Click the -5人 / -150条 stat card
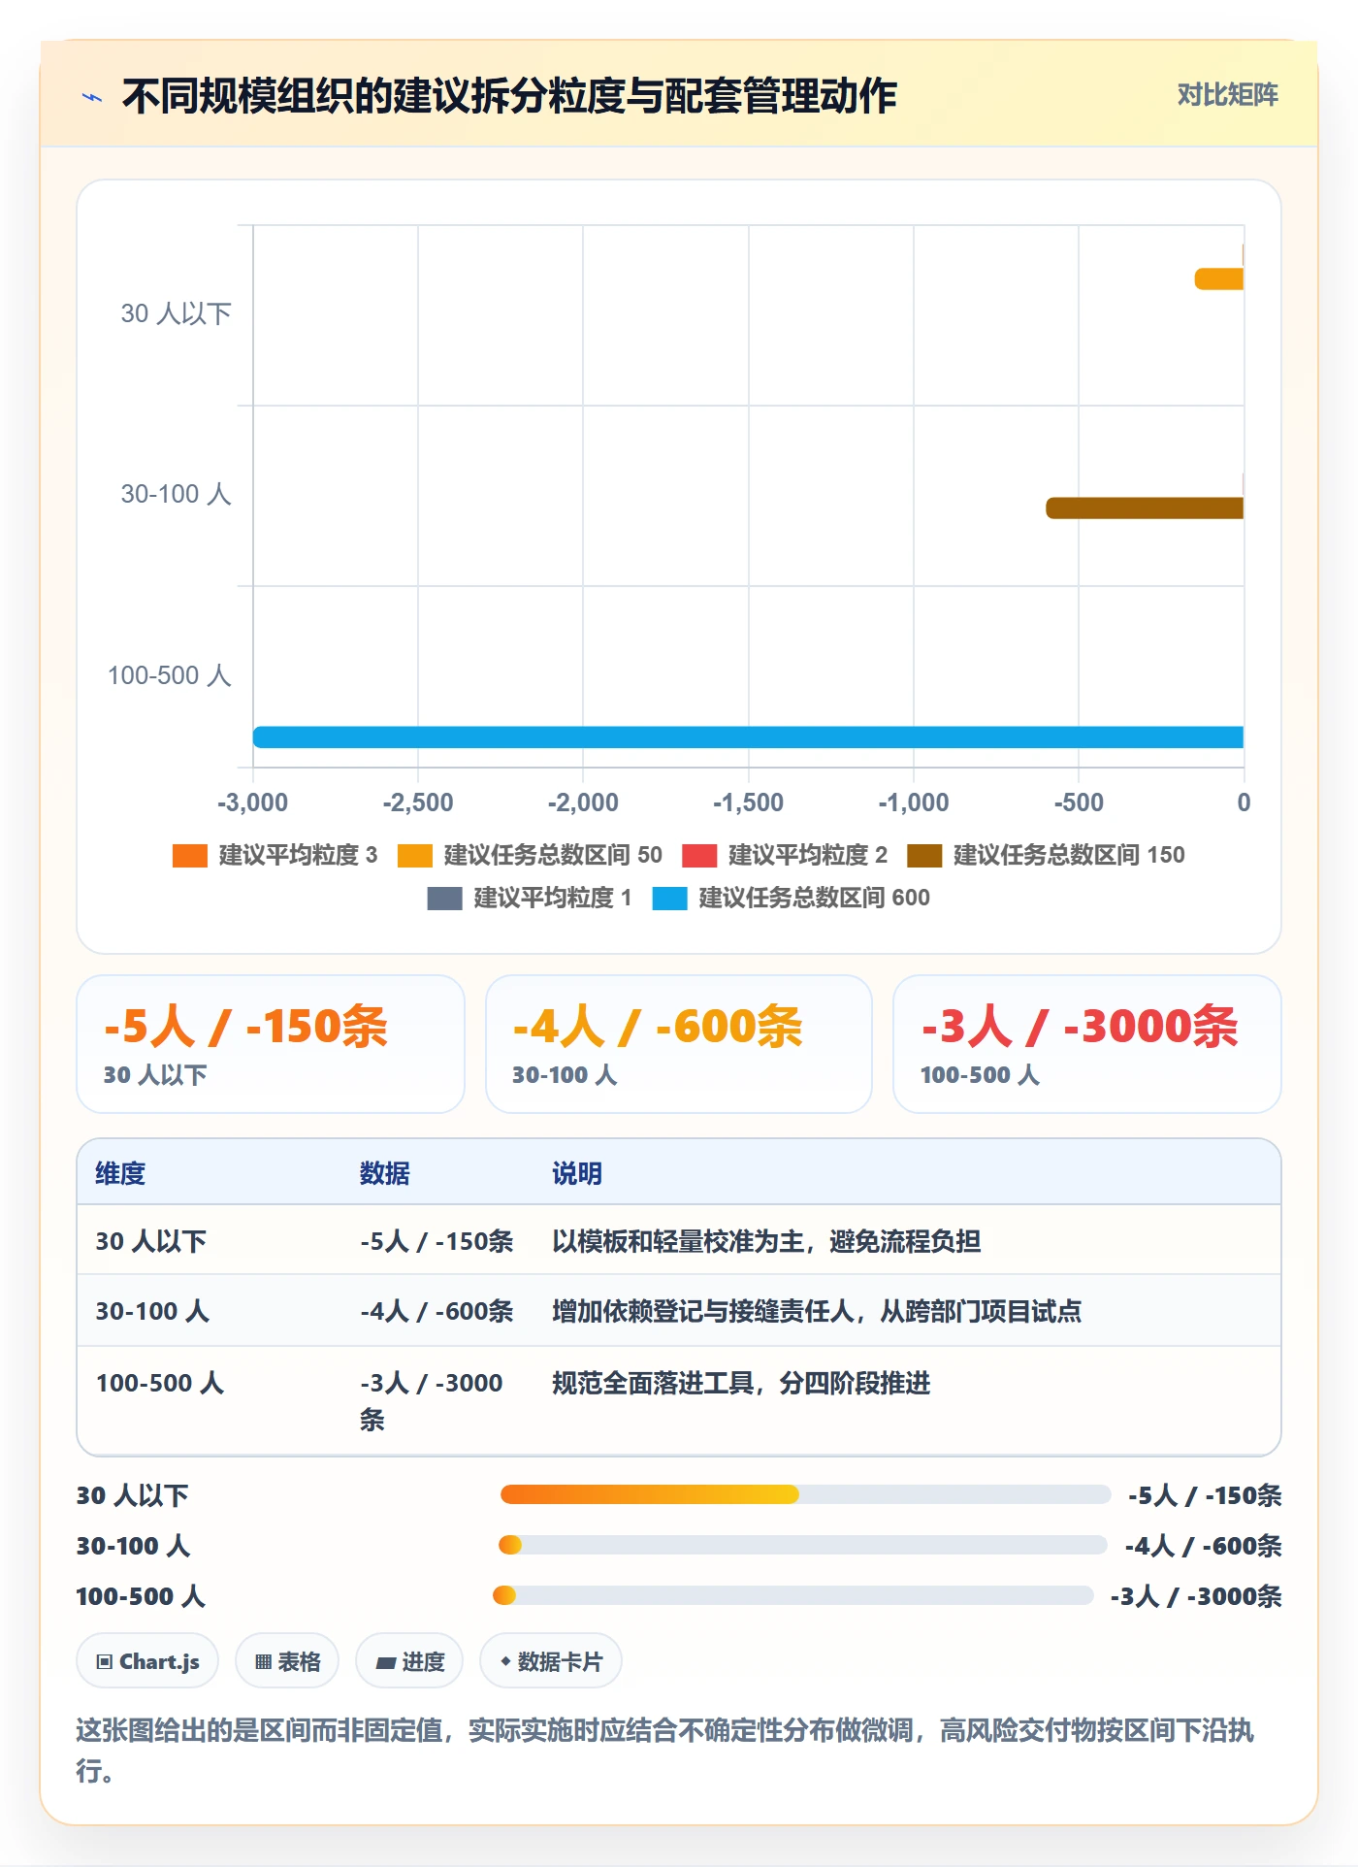 [271, 1044]
